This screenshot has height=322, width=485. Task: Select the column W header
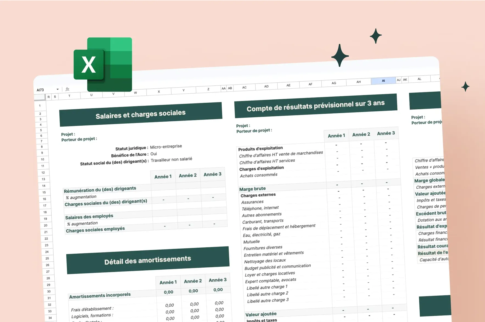pyautogui.click(x=135, y=93)
